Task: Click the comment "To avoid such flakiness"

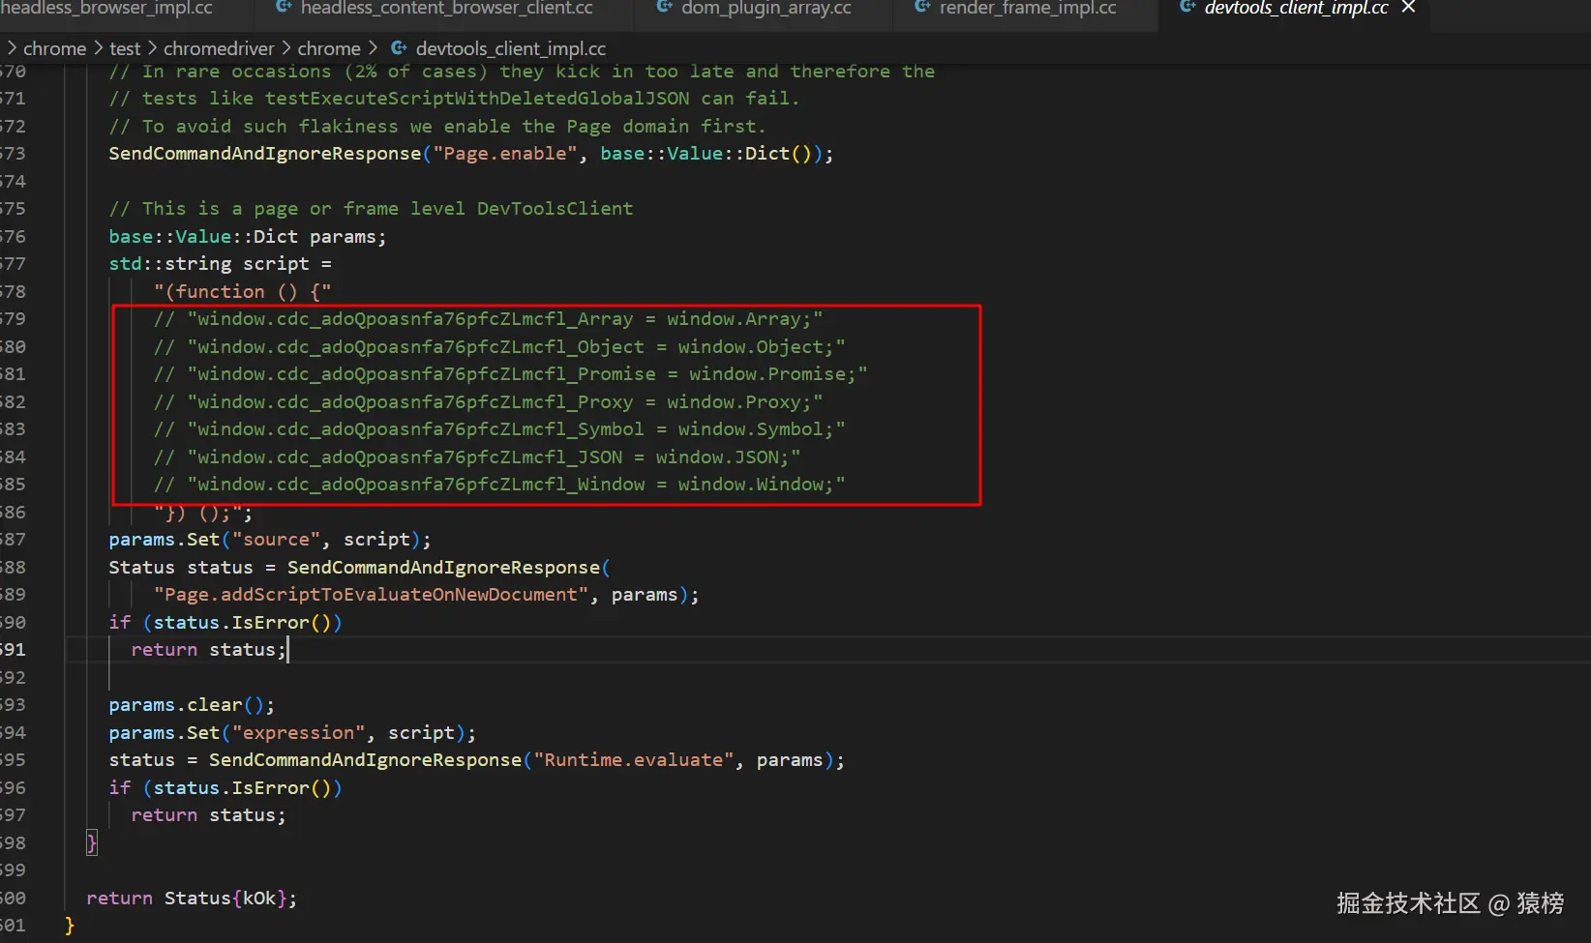Action: (437, 127)
